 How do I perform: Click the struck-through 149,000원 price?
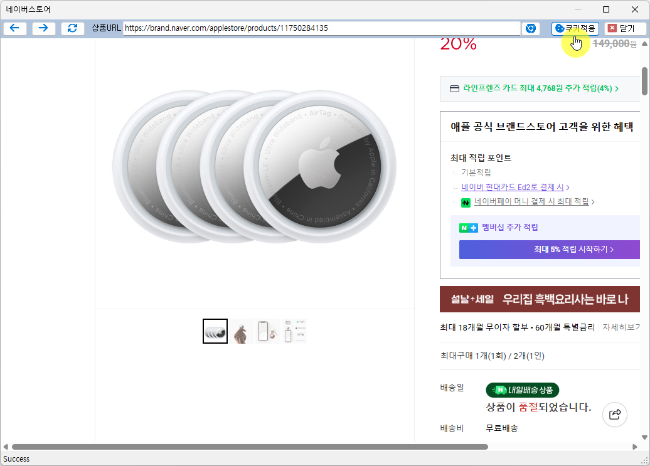(615, 43)
